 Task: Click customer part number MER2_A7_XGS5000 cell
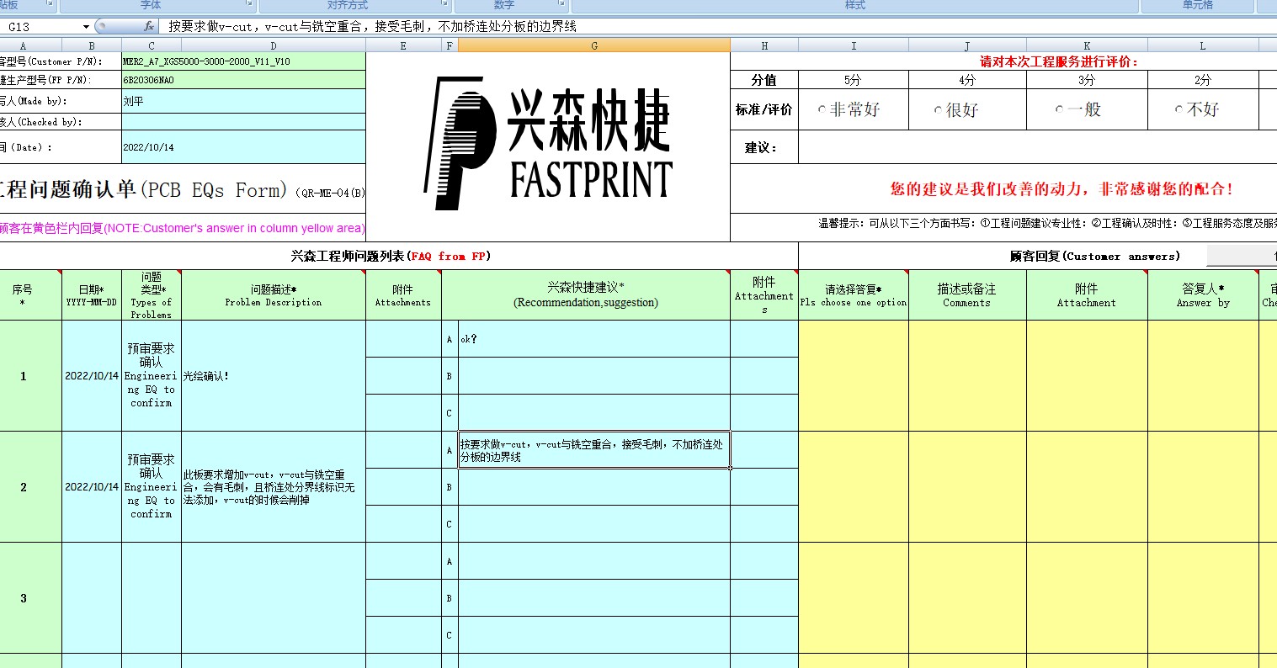(x=244, y=61)
